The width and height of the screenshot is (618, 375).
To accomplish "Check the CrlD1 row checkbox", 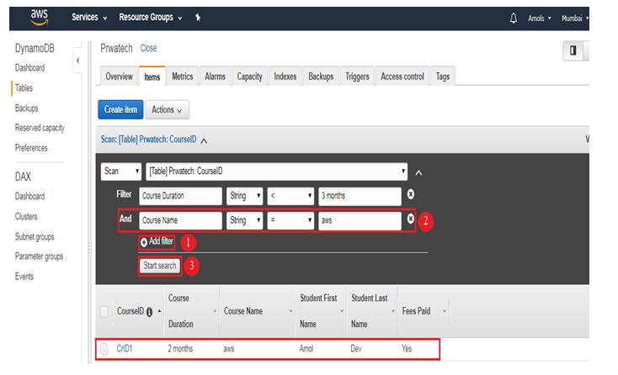I will pos(104,349).
